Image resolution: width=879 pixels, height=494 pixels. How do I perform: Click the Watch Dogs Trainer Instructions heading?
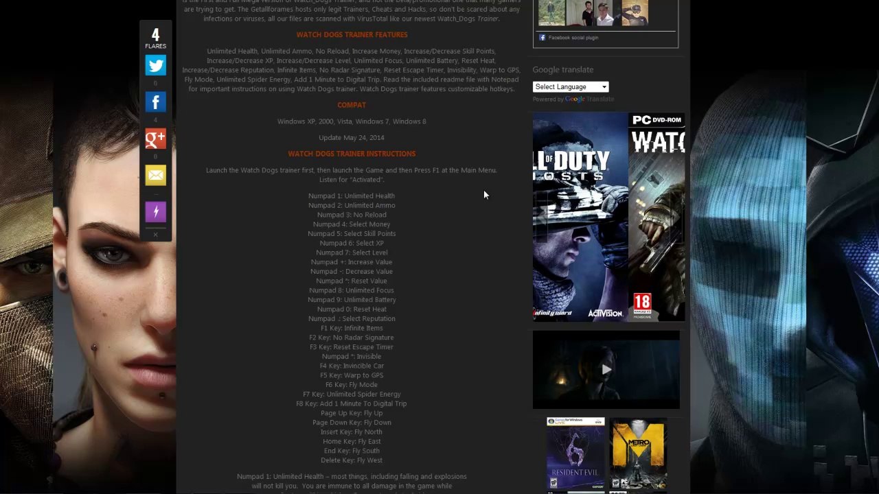click(x=352, y=154)
